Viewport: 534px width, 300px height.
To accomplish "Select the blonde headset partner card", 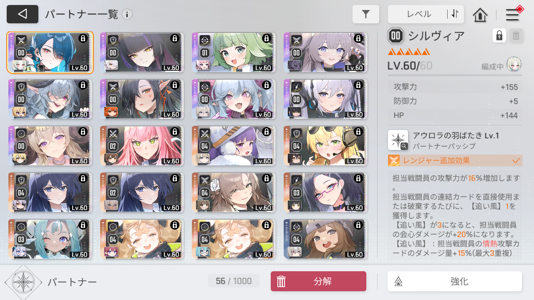I will click(325, 146).
